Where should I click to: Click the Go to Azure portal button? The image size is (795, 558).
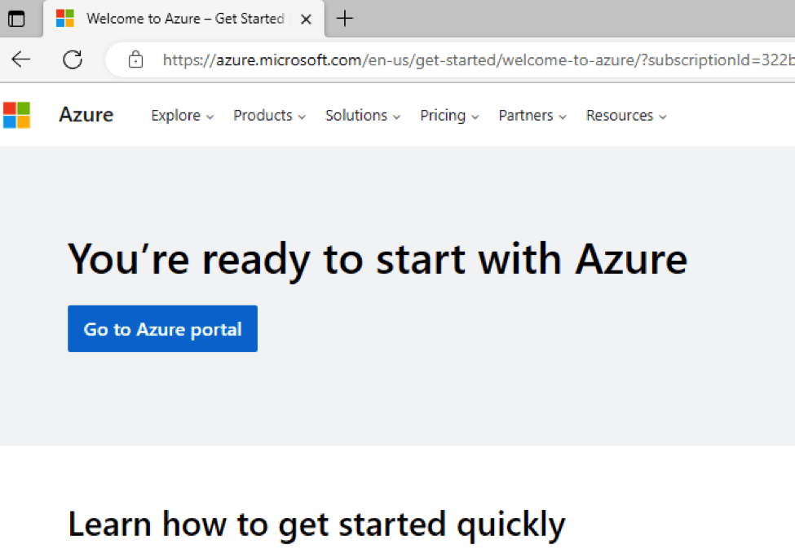[x=162, y=329]
